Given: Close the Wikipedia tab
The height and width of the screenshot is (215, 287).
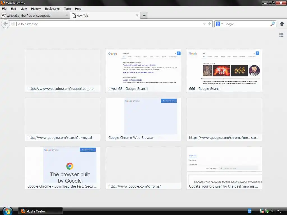Looking at the screenshot, I should (x=67, y=16).
